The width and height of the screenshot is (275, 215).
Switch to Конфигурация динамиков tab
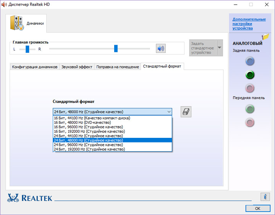[34, 67]
